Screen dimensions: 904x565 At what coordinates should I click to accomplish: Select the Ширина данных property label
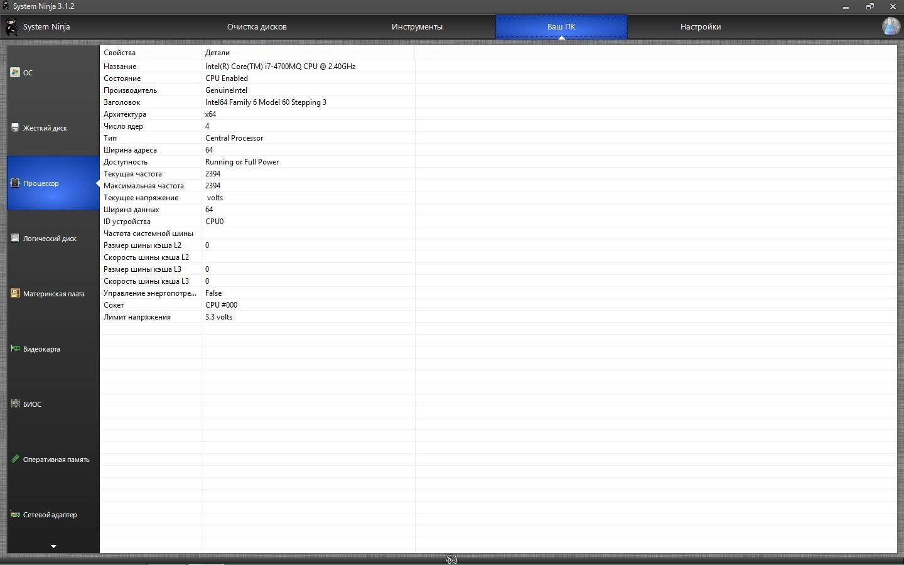pos(131,210)
